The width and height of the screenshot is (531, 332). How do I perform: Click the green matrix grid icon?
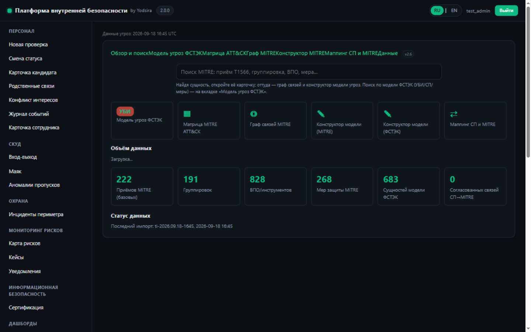[x=187, y=114]
